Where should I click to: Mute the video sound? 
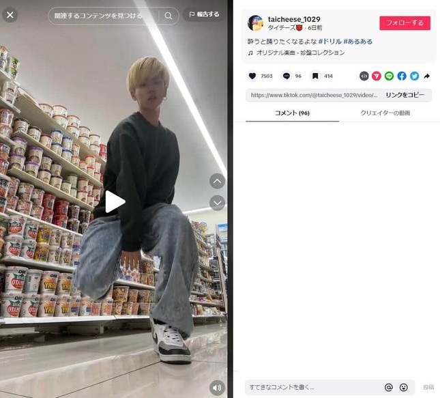coord(217,388)
